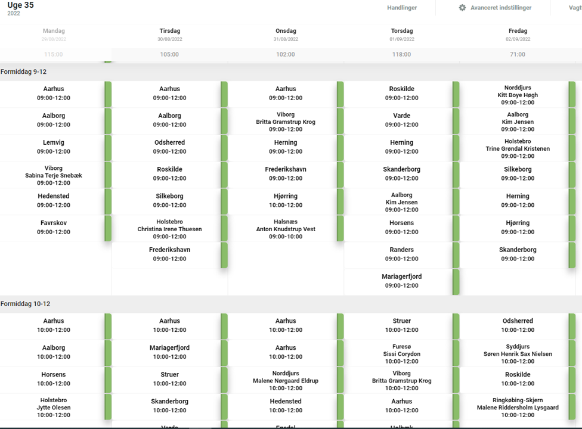This screenshot has width=582, height=429.
Task: Click the 118:00 hours total under Torsdag
Action: pyautogui.click(x=401, y=54)
